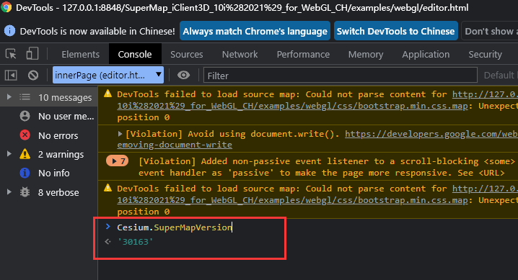Select the Console tab
The width and height of the screenshot is (518, 280).
tap(135, 54)
